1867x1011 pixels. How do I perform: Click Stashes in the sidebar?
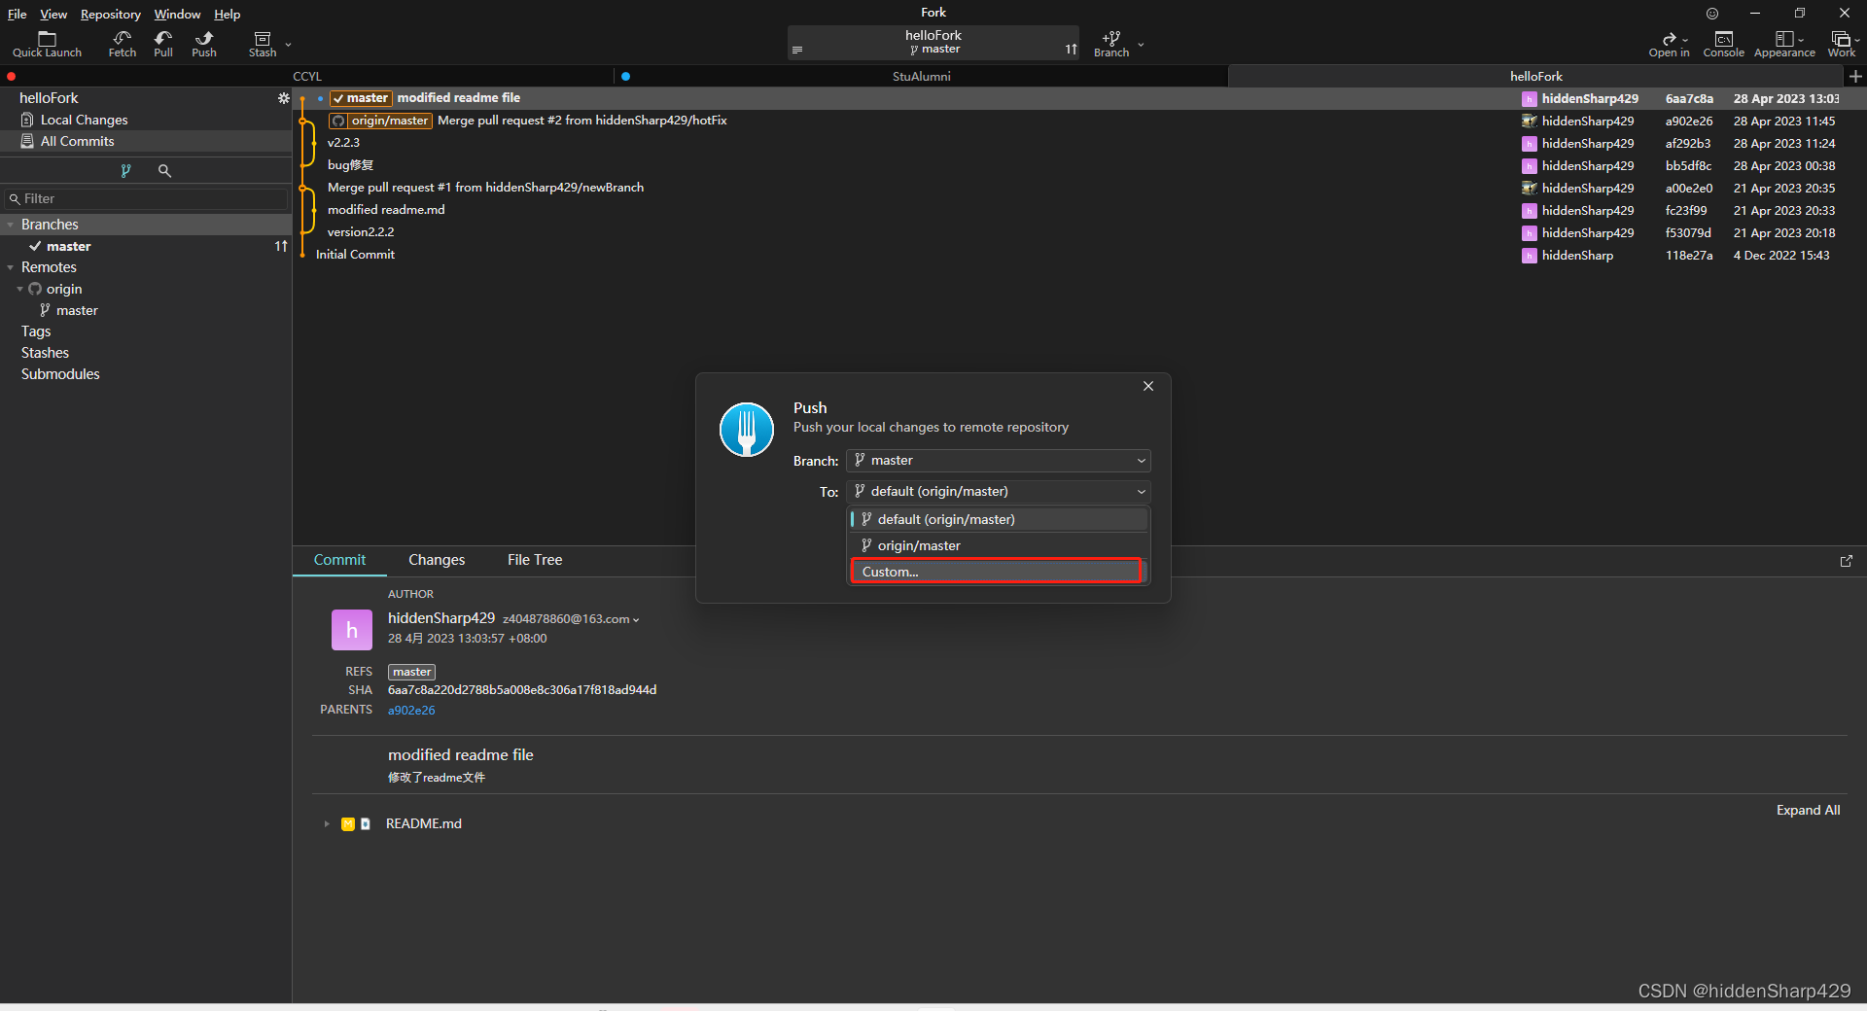pyautogui.click(x=45, y=353)
